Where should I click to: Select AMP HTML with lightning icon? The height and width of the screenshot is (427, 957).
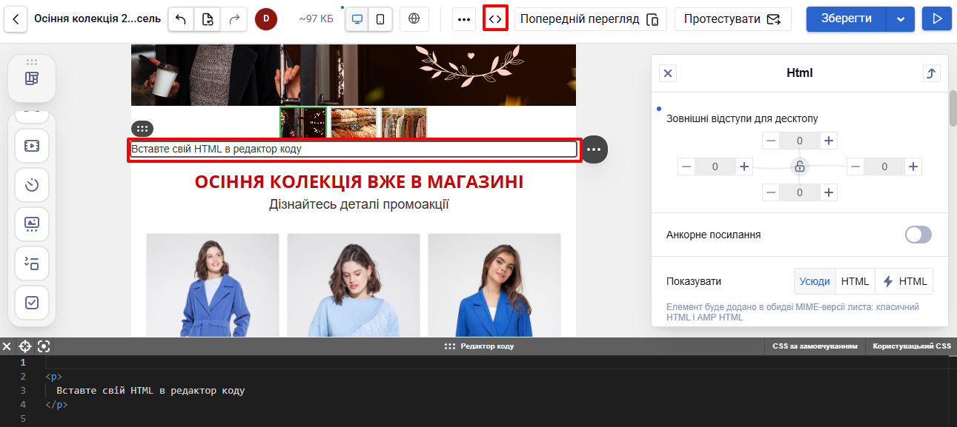point(904,281)
